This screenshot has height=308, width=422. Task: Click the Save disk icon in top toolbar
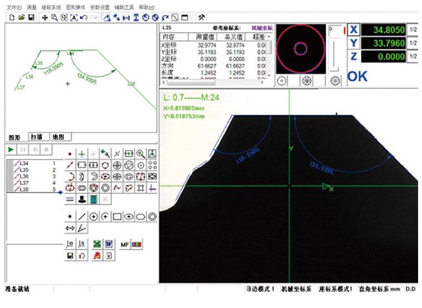[x=31, y=18]
